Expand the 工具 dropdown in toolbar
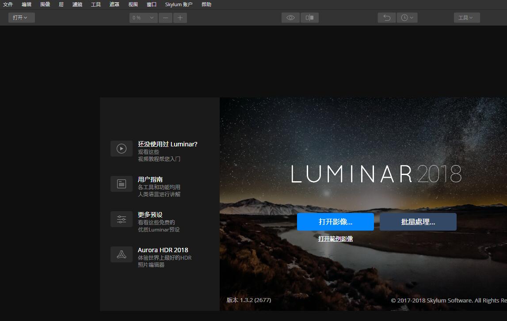 coord(467,18)
